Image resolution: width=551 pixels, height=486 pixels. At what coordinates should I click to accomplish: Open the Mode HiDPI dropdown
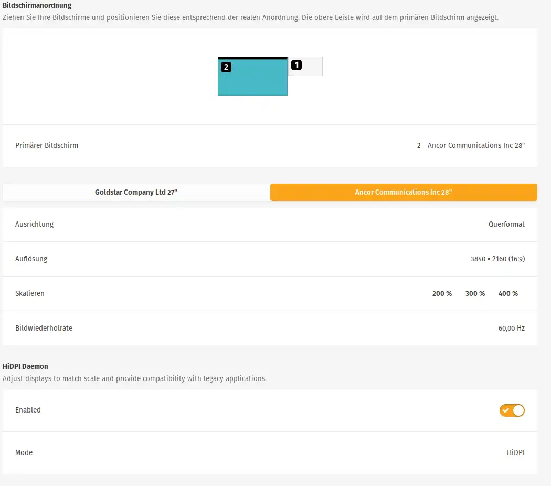click(x=270, y=452)
